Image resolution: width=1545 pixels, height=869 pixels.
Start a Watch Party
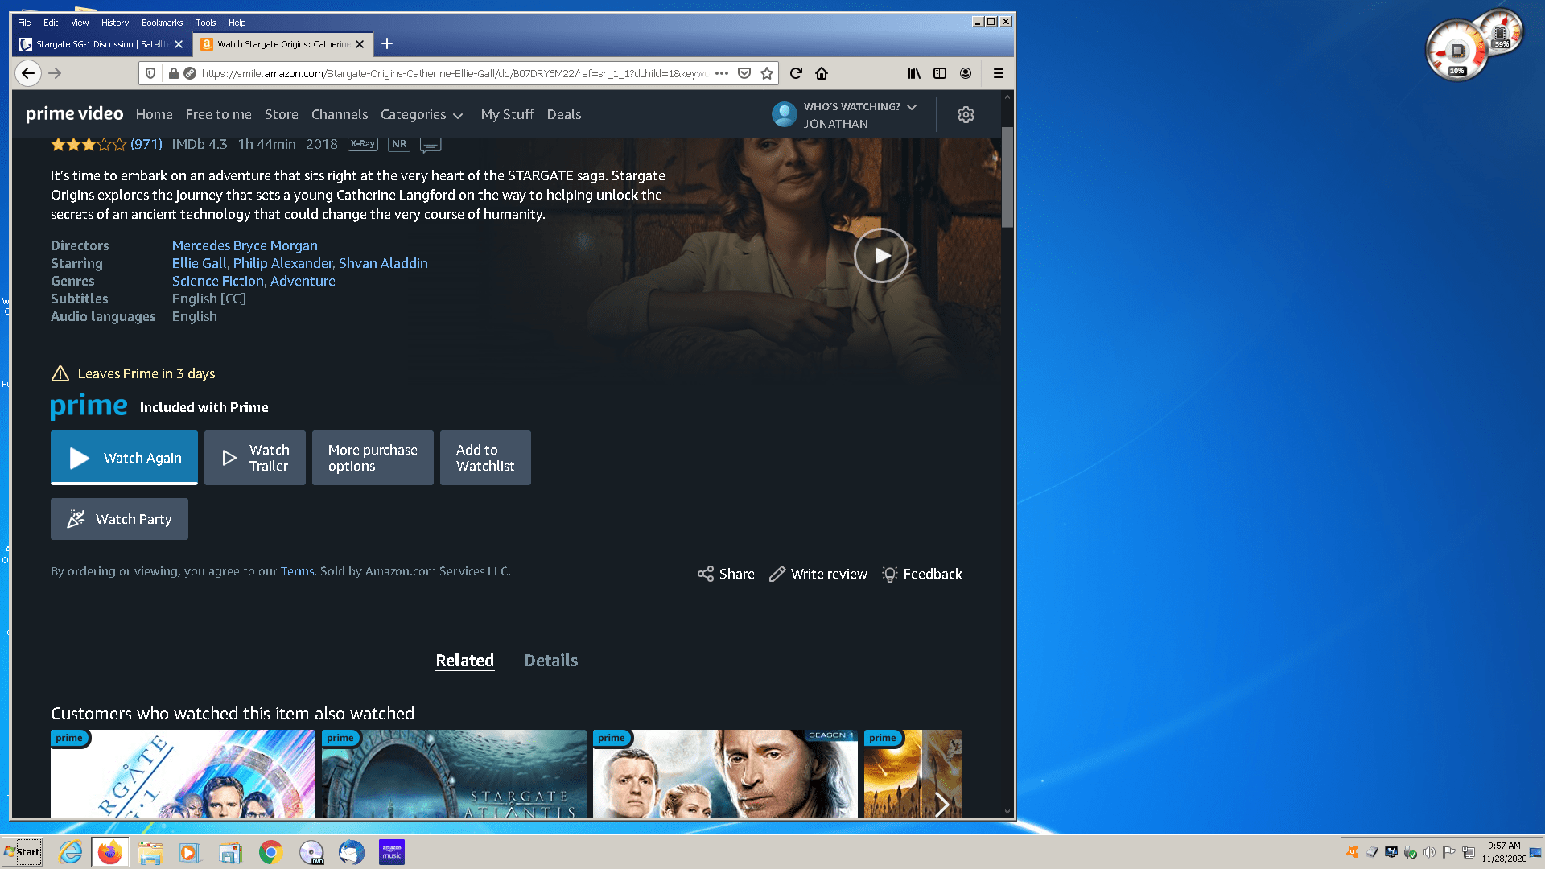click(x=119, y=519)
